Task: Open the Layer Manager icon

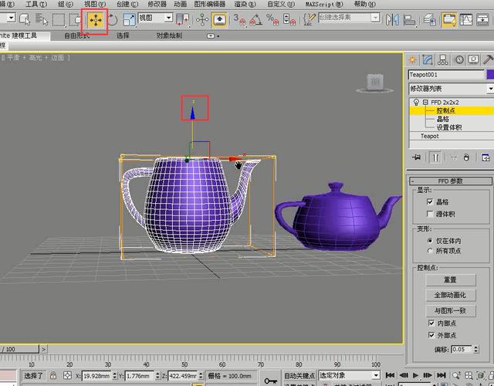Action: 429,19
